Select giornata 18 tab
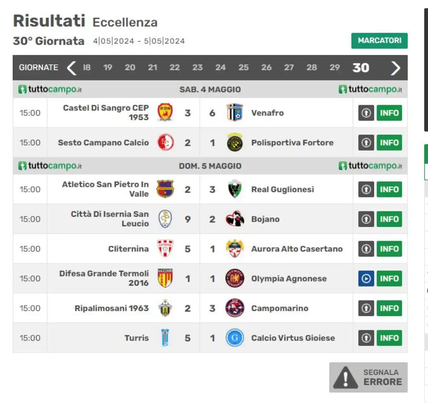This screenshot has height=404, width=428. 87,67
